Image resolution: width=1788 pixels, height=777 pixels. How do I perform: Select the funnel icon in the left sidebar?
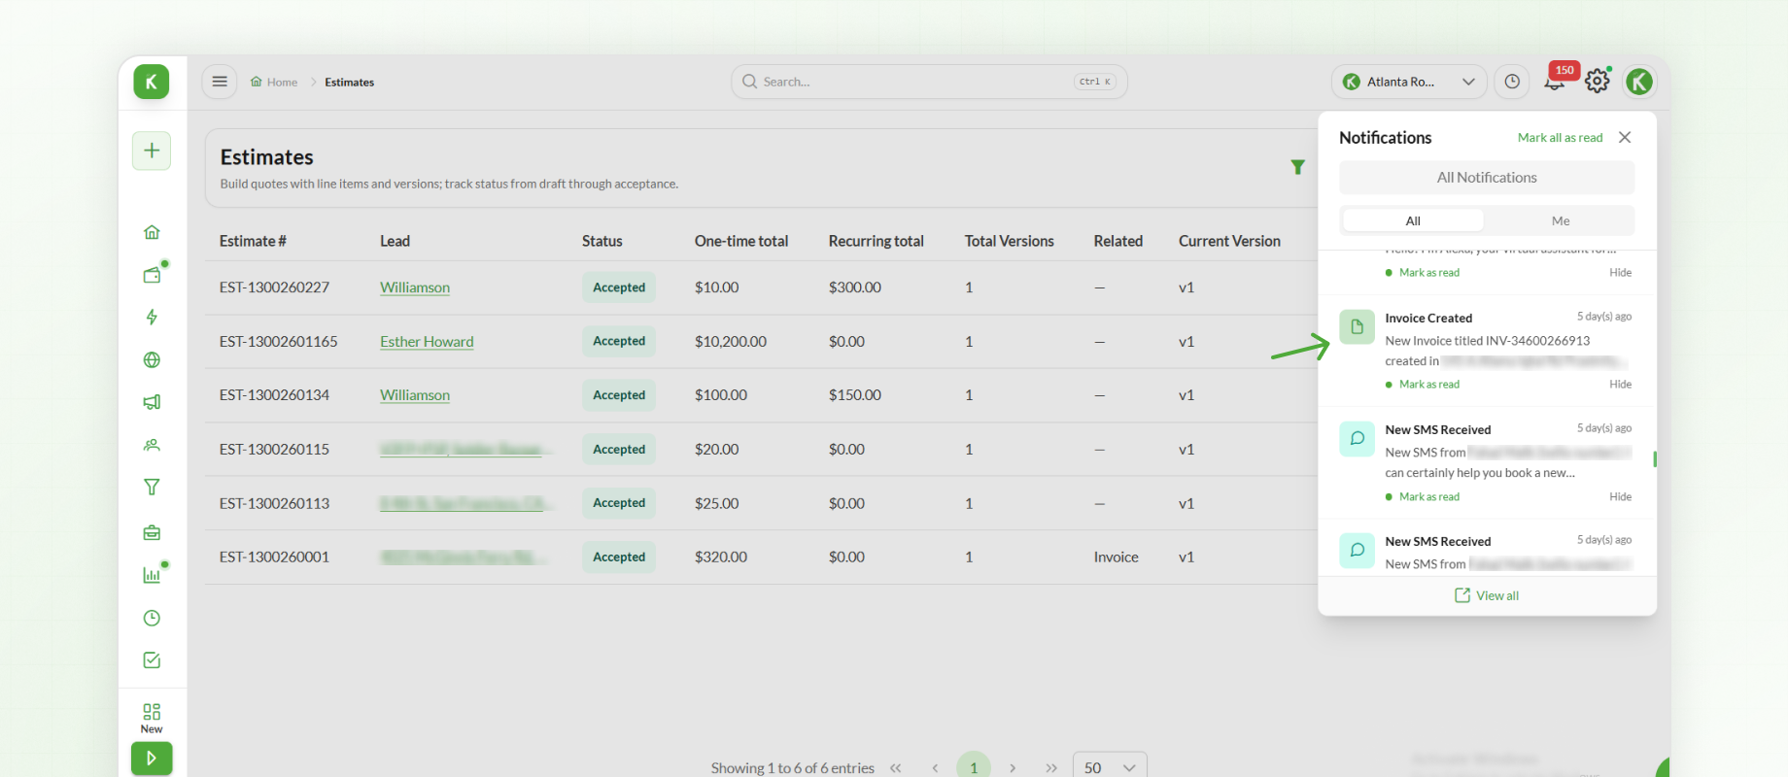click(x=152, y=488)
